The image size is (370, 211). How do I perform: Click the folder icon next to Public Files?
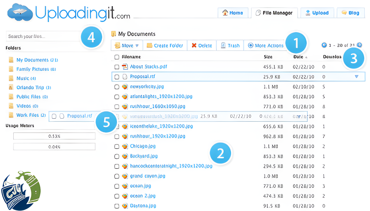(x=11, y=97)
